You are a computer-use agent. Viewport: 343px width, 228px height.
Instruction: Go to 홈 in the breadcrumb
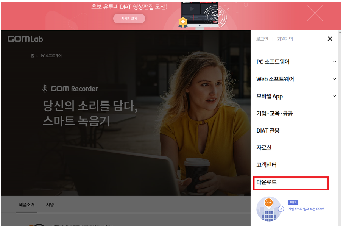tap(33, 56)
